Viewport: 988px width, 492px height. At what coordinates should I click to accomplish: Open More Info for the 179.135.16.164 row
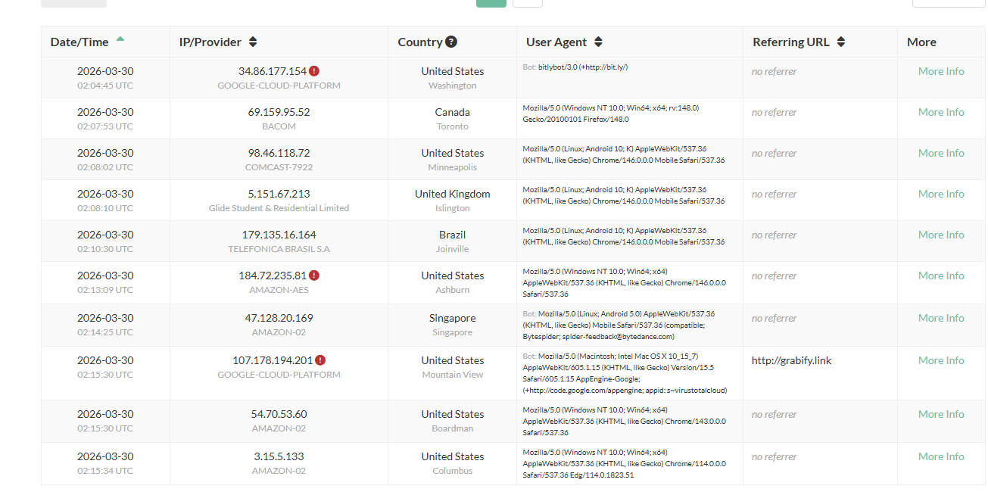point(941,235)
